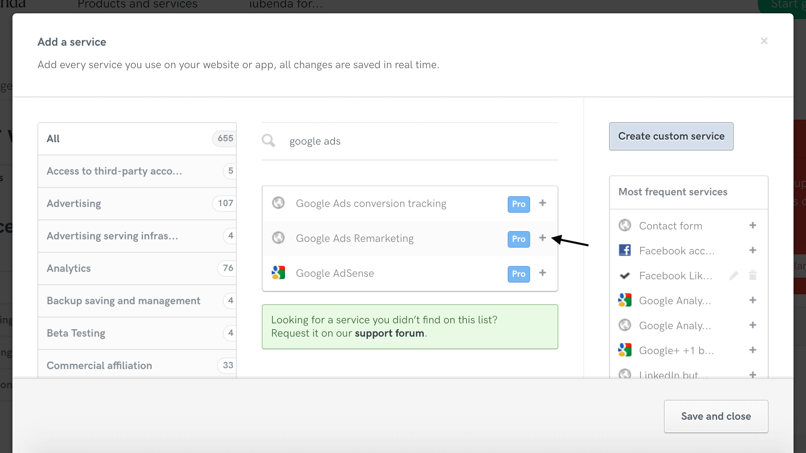Click the Google AdSense service icon
806x453 pixels.
(x=278, y=273)
